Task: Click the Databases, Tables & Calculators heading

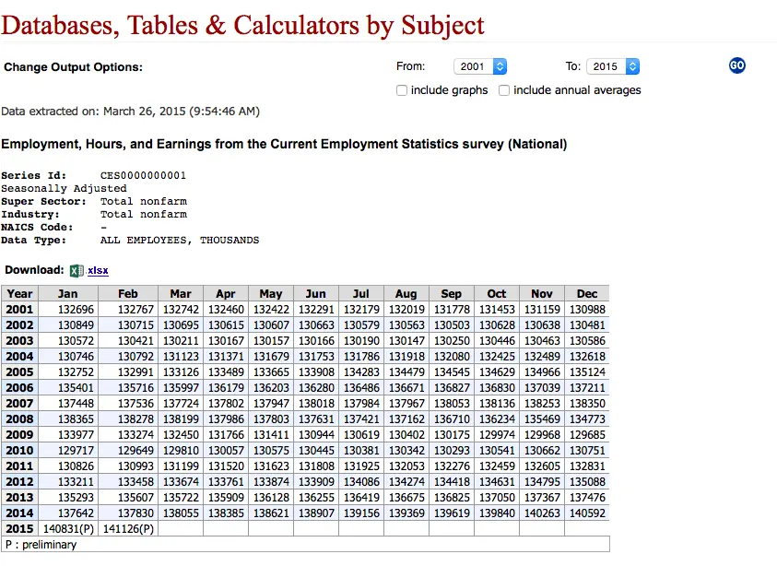Action: point(242,26)
